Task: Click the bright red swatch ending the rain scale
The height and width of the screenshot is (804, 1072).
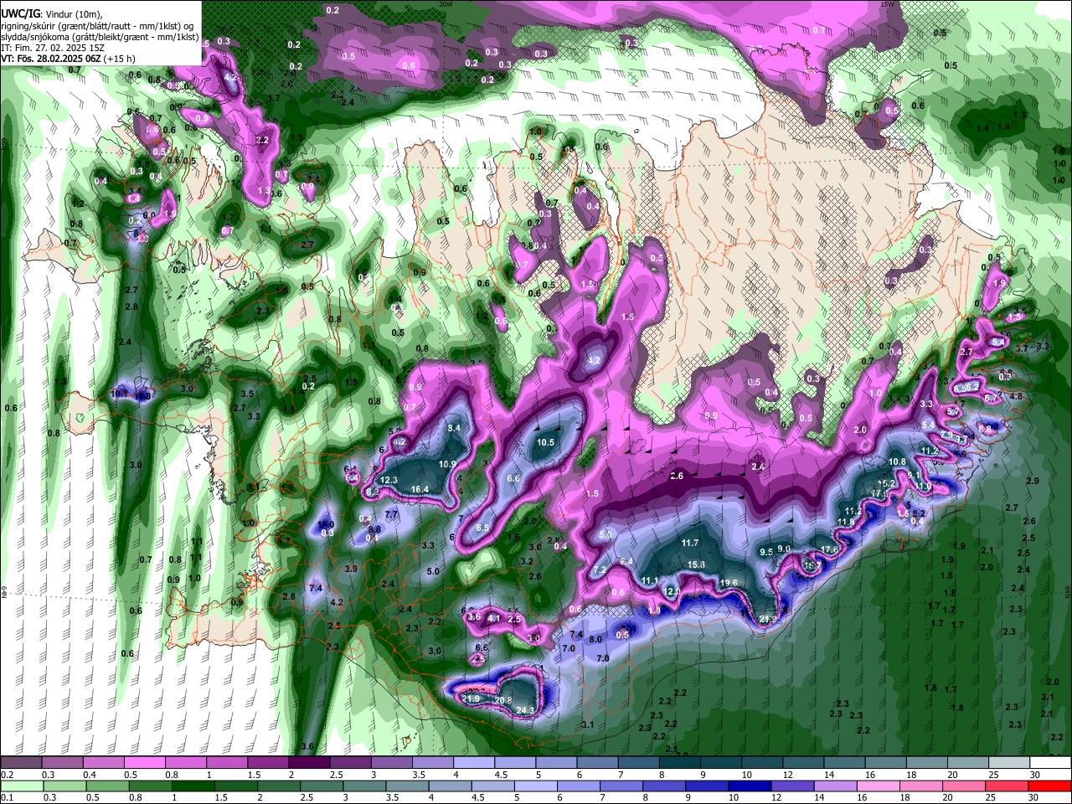Action: (1049, 786)
